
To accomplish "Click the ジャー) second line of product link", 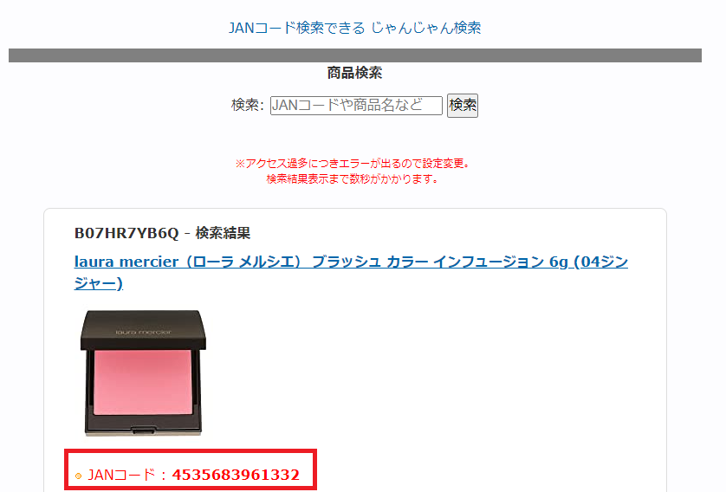I will click(x=99, y=282).
